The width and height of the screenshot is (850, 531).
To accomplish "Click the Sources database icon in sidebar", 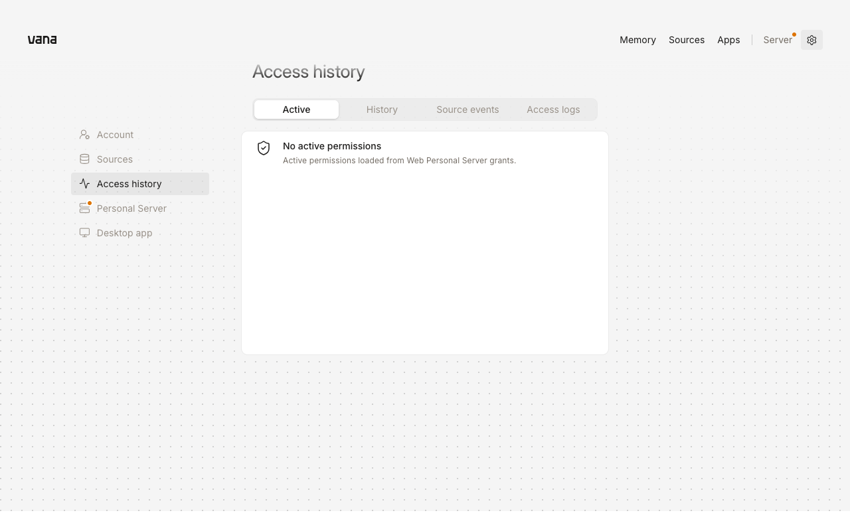I will point(84,159).
